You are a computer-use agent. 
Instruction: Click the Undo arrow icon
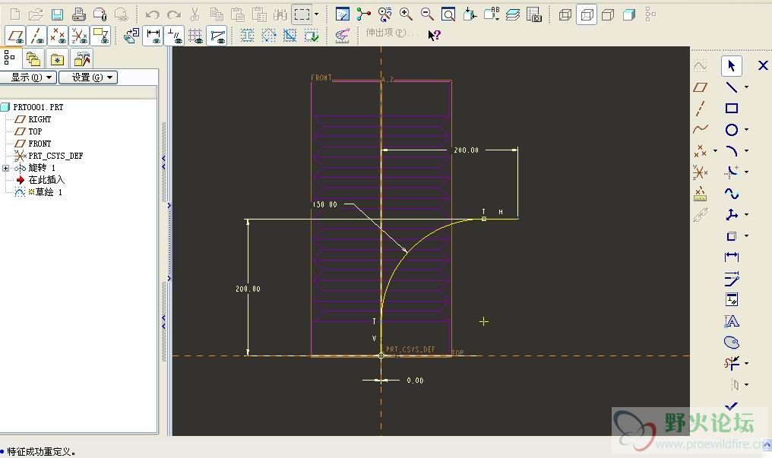pyautogui.click(x=152, y=14)
